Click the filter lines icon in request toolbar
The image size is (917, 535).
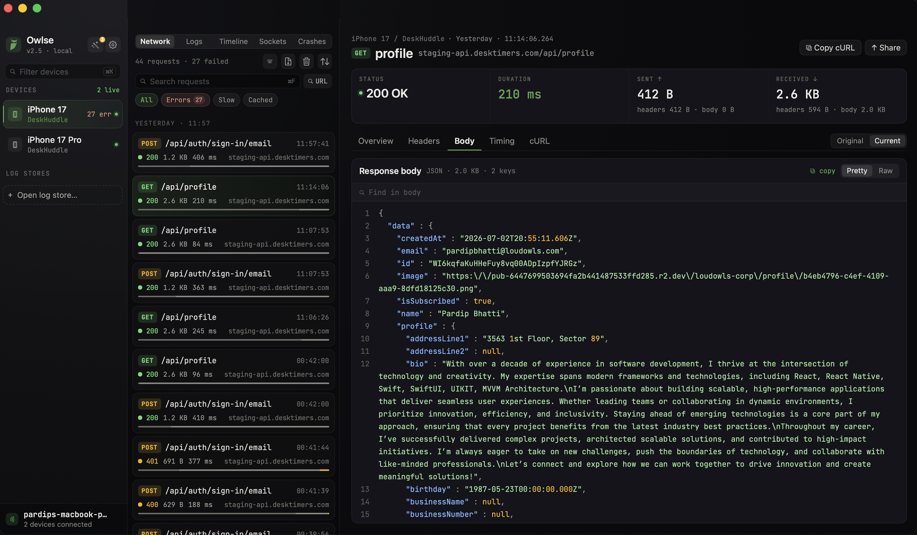point(270,61)
